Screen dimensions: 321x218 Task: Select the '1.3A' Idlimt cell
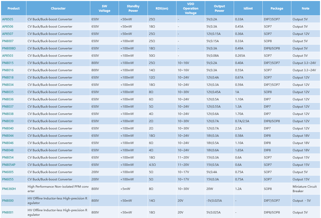click(x=248, y=107)
